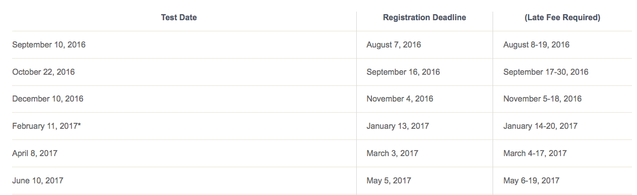
Task: Click the September 17-30, 2016 late fee period
Action: click(x=546, y=72)
